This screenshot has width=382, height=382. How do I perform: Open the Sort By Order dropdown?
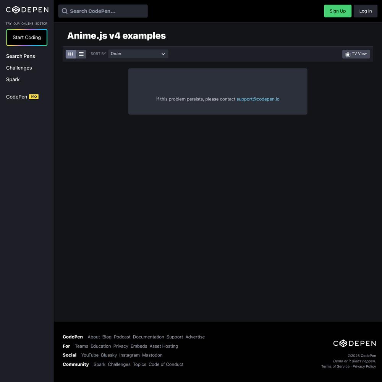tap(138, 54)
